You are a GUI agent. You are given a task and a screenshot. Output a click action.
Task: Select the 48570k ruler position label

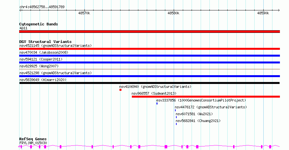[x=84, y=13]
